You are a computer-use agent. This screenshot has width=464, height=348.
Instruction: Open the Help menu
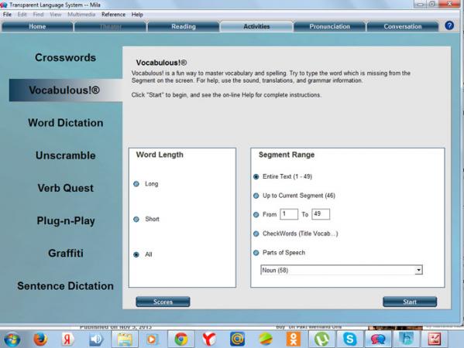tap(137, 15)
